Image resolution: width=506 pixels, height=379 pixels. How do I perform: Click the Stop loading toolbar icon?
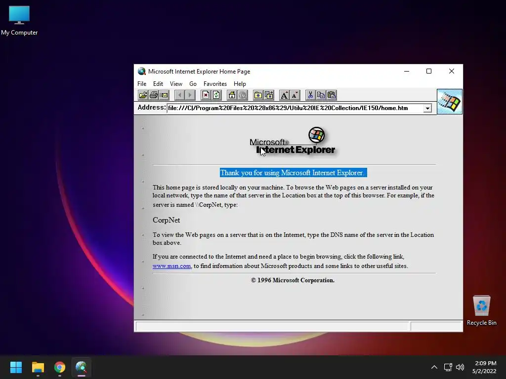[206, 95]
